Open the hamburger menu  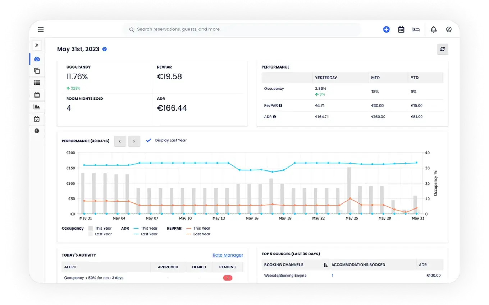(41, 29)
